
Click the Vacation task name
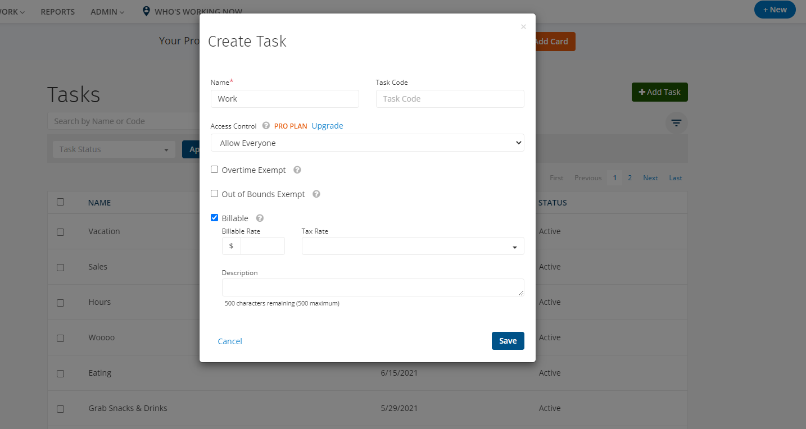pyautogui.click(x=104, y=231)
